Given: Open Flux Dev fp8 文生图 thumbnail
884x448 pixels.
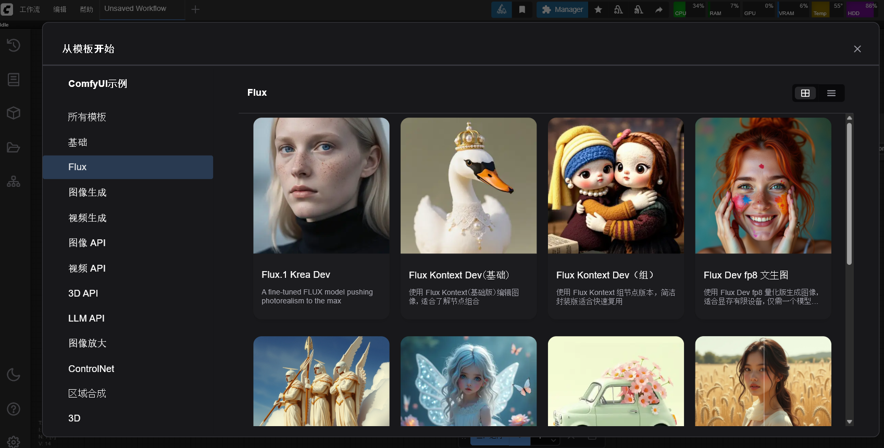Looking at the screenshot, I should tap(763, 186).
